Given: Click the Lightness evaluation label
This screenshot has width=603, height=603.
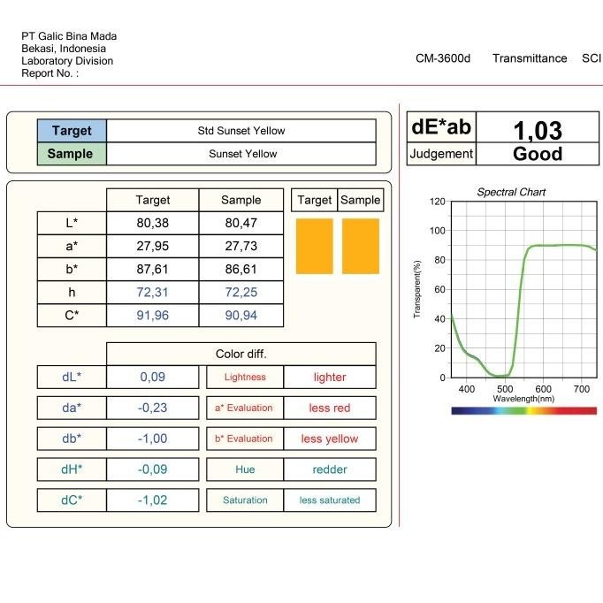Looking at the screenshot, I should click(x=245, y=378).
